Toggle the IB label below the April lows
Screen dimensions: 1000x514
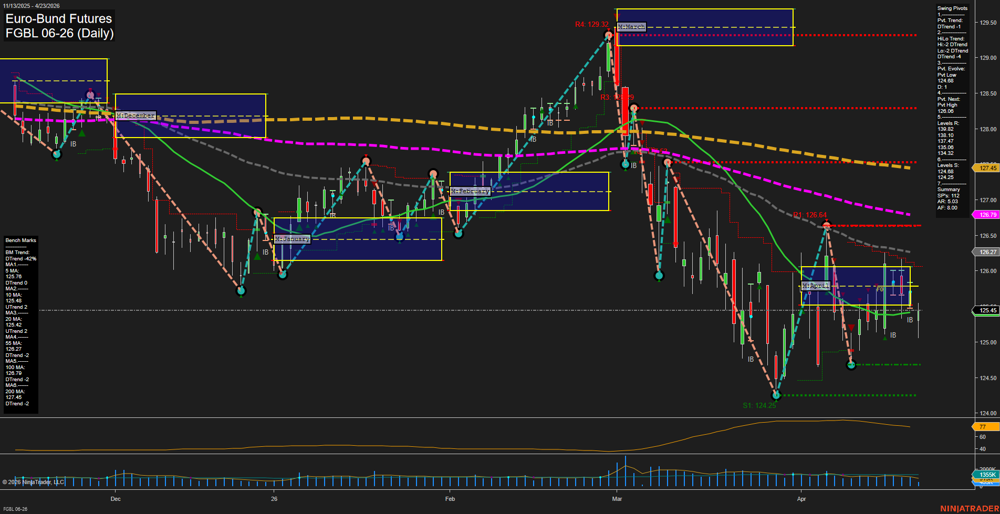tap(893, 335)
